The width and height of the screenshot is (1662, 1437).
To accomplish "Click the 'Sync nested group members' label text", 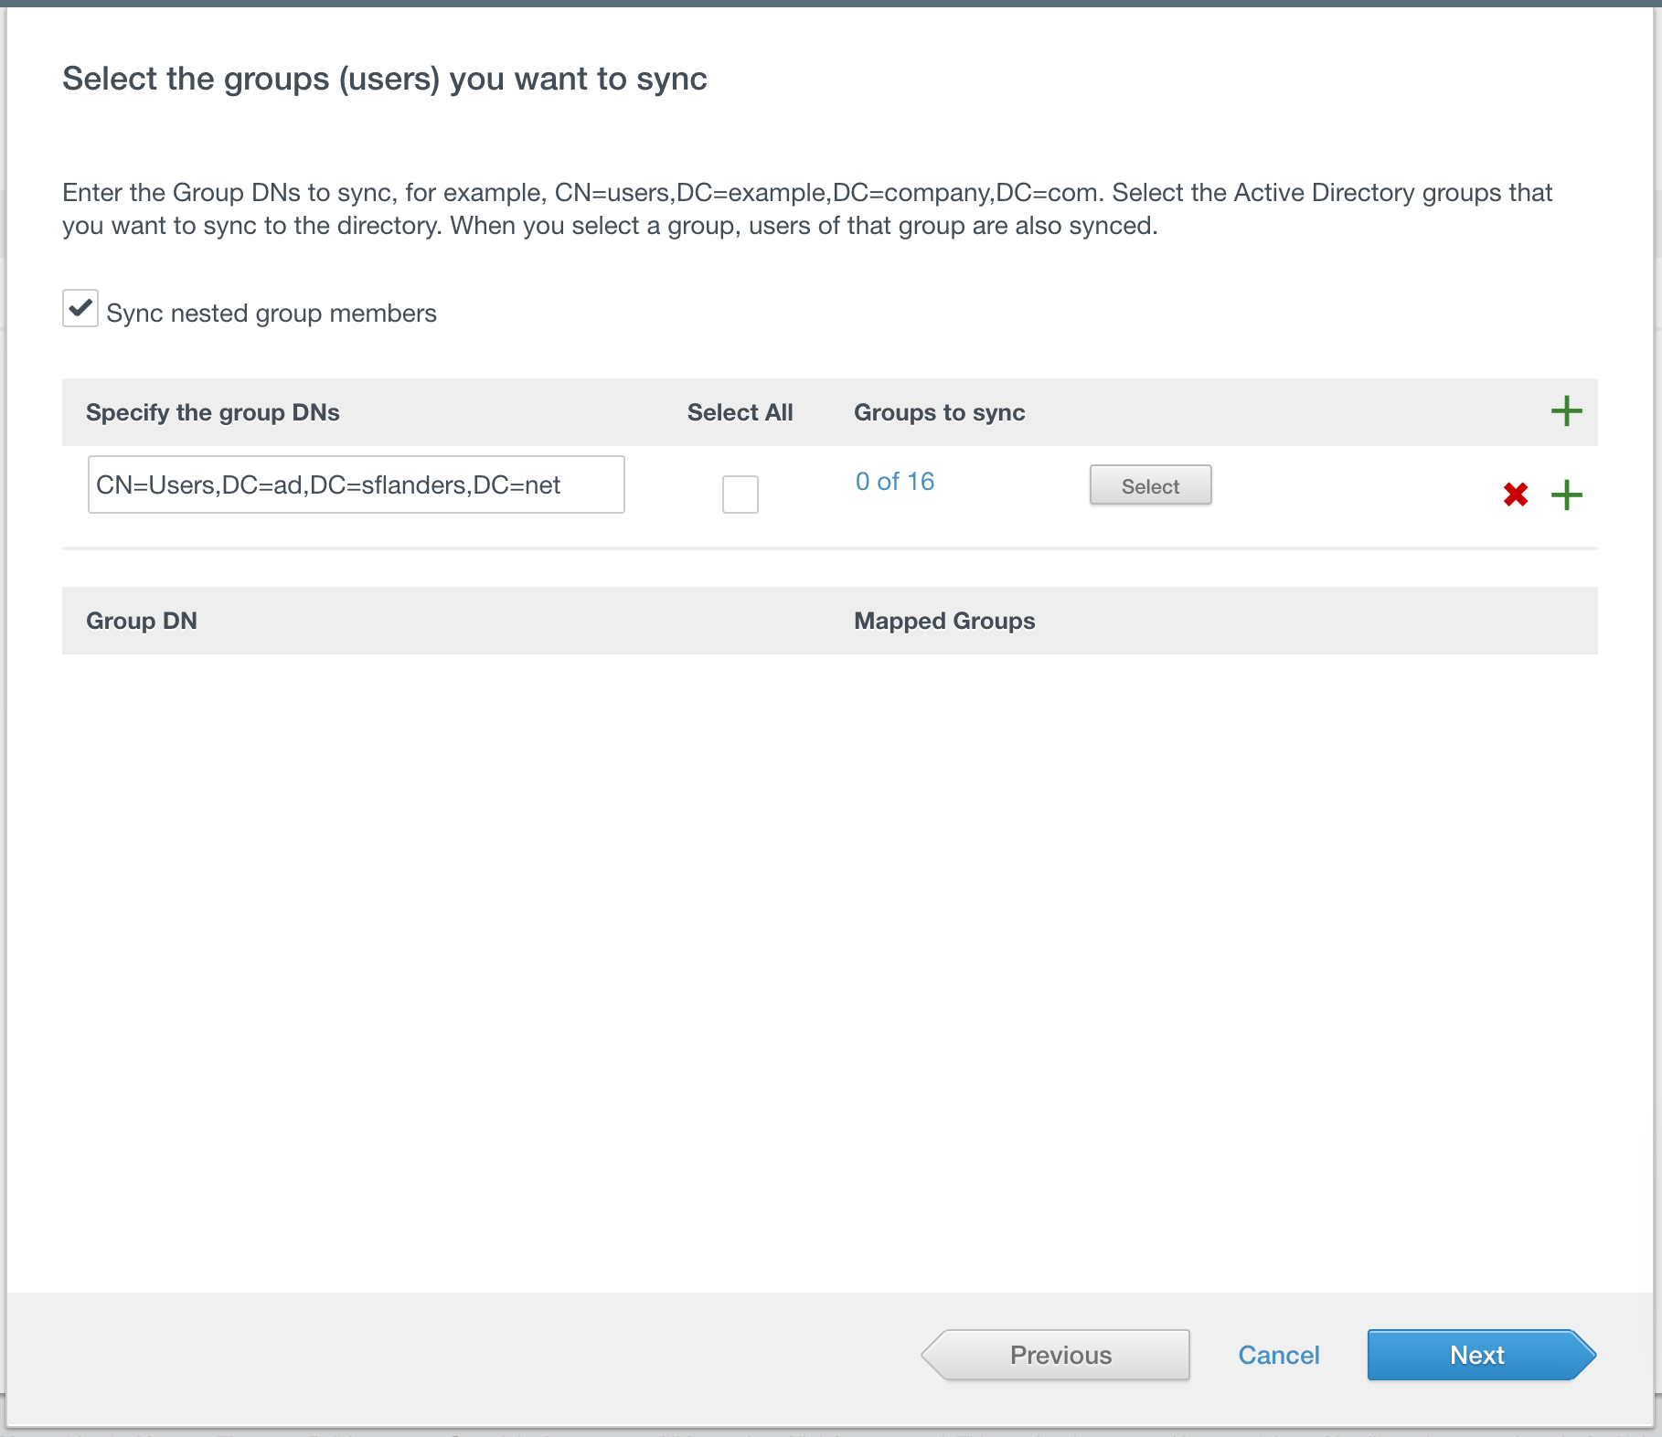I will (271, 314).
